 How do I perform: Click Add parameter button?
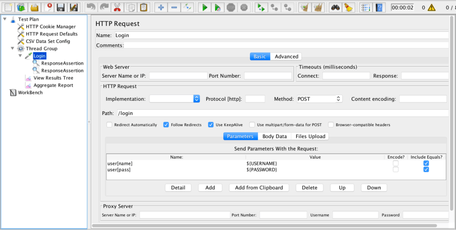pos(210,188)
